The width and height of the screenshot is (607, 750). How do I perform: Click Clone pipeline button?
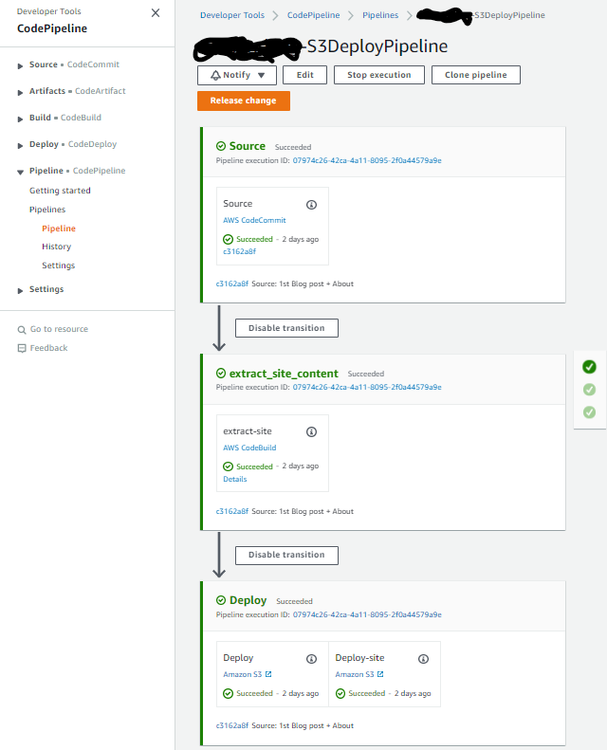[475, 75]
